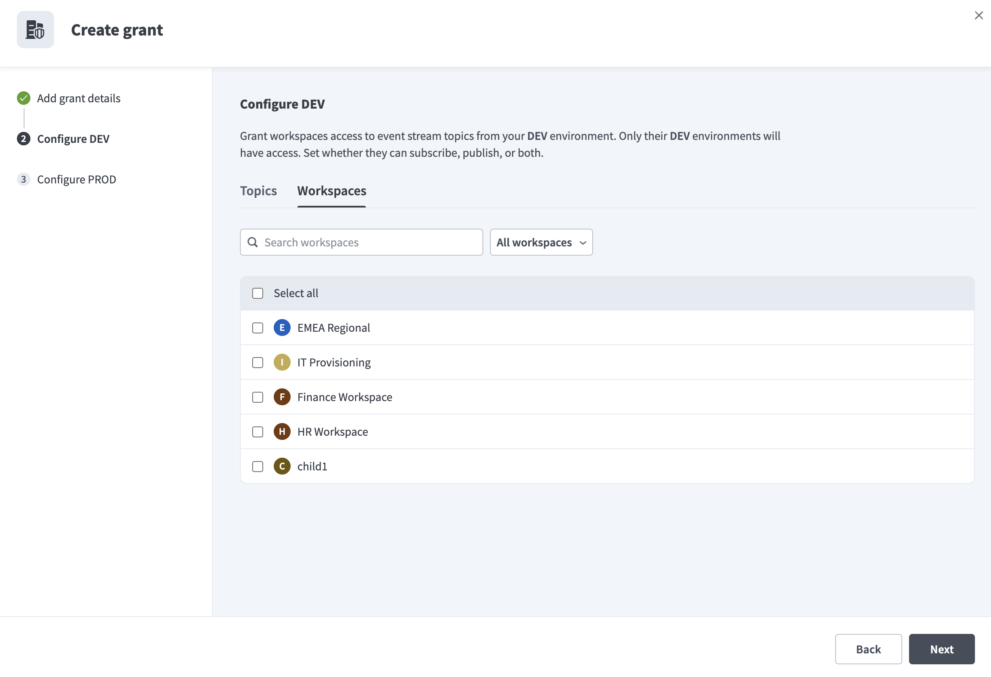Go to the Add grant details step
This screenshot has width=991, height=677.
tap(79, 98)
